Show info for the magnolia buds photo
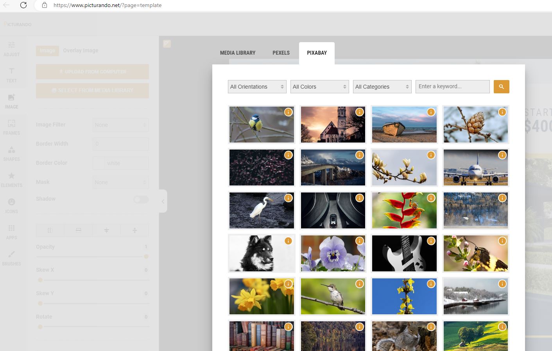 pos(431,155)
